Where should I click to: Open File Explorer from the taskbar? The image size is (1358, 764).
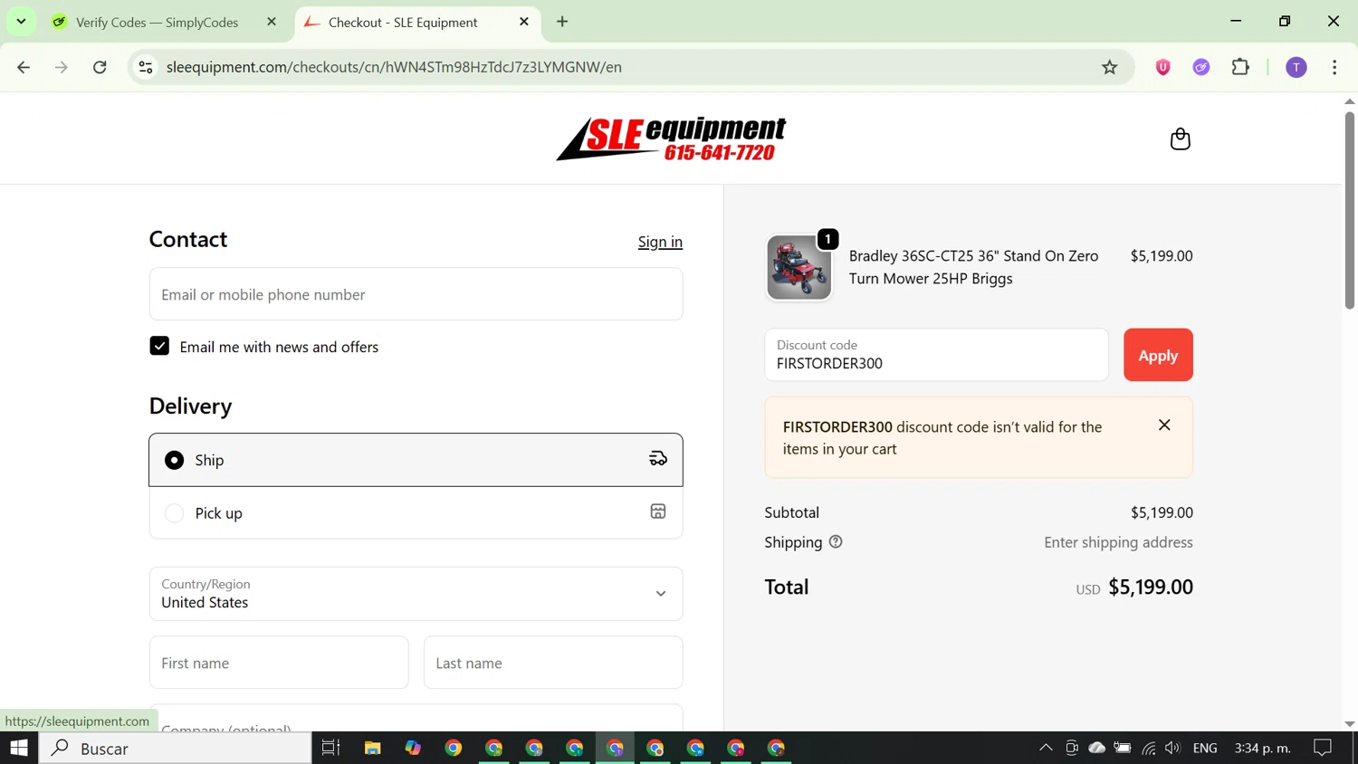(x=372, y=748)
